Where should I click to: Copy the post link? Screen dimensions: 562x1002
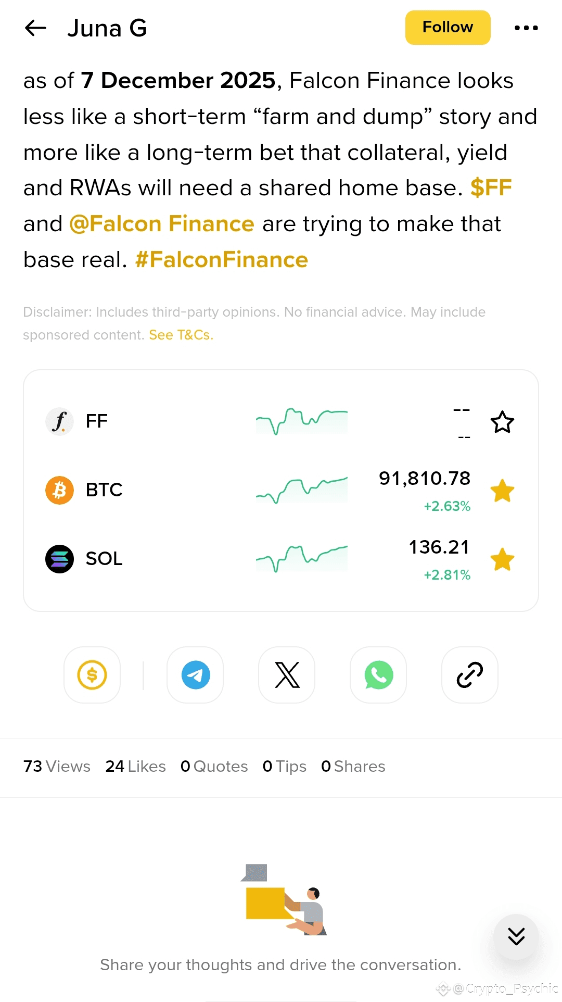point(470,675)
